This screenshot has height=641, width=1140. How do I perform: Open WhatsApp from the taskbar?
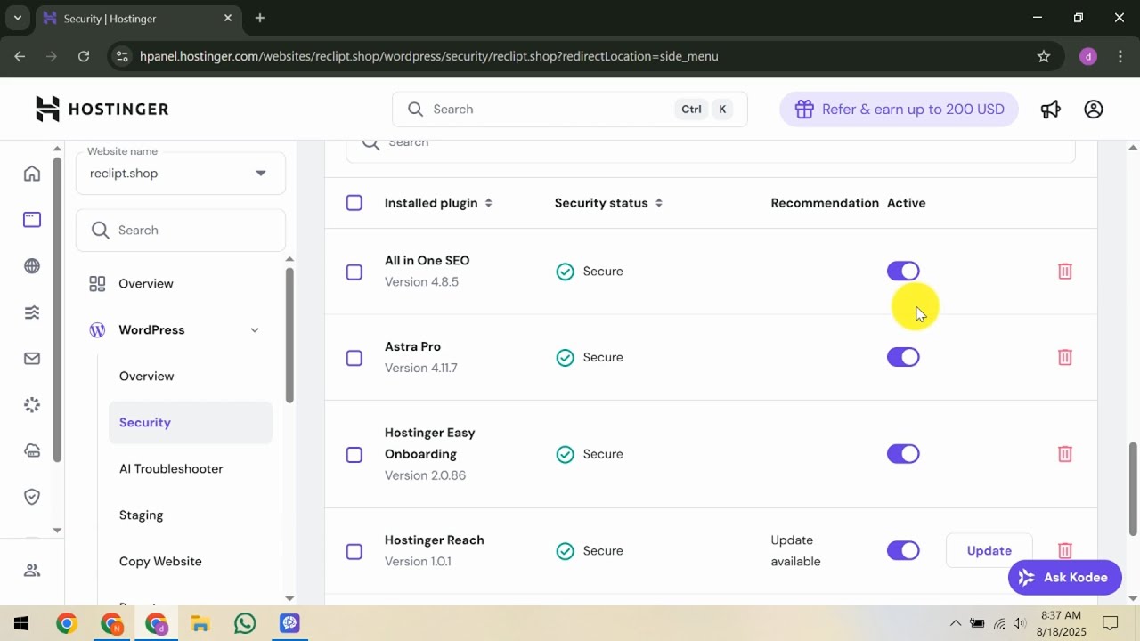coord(245,623)
